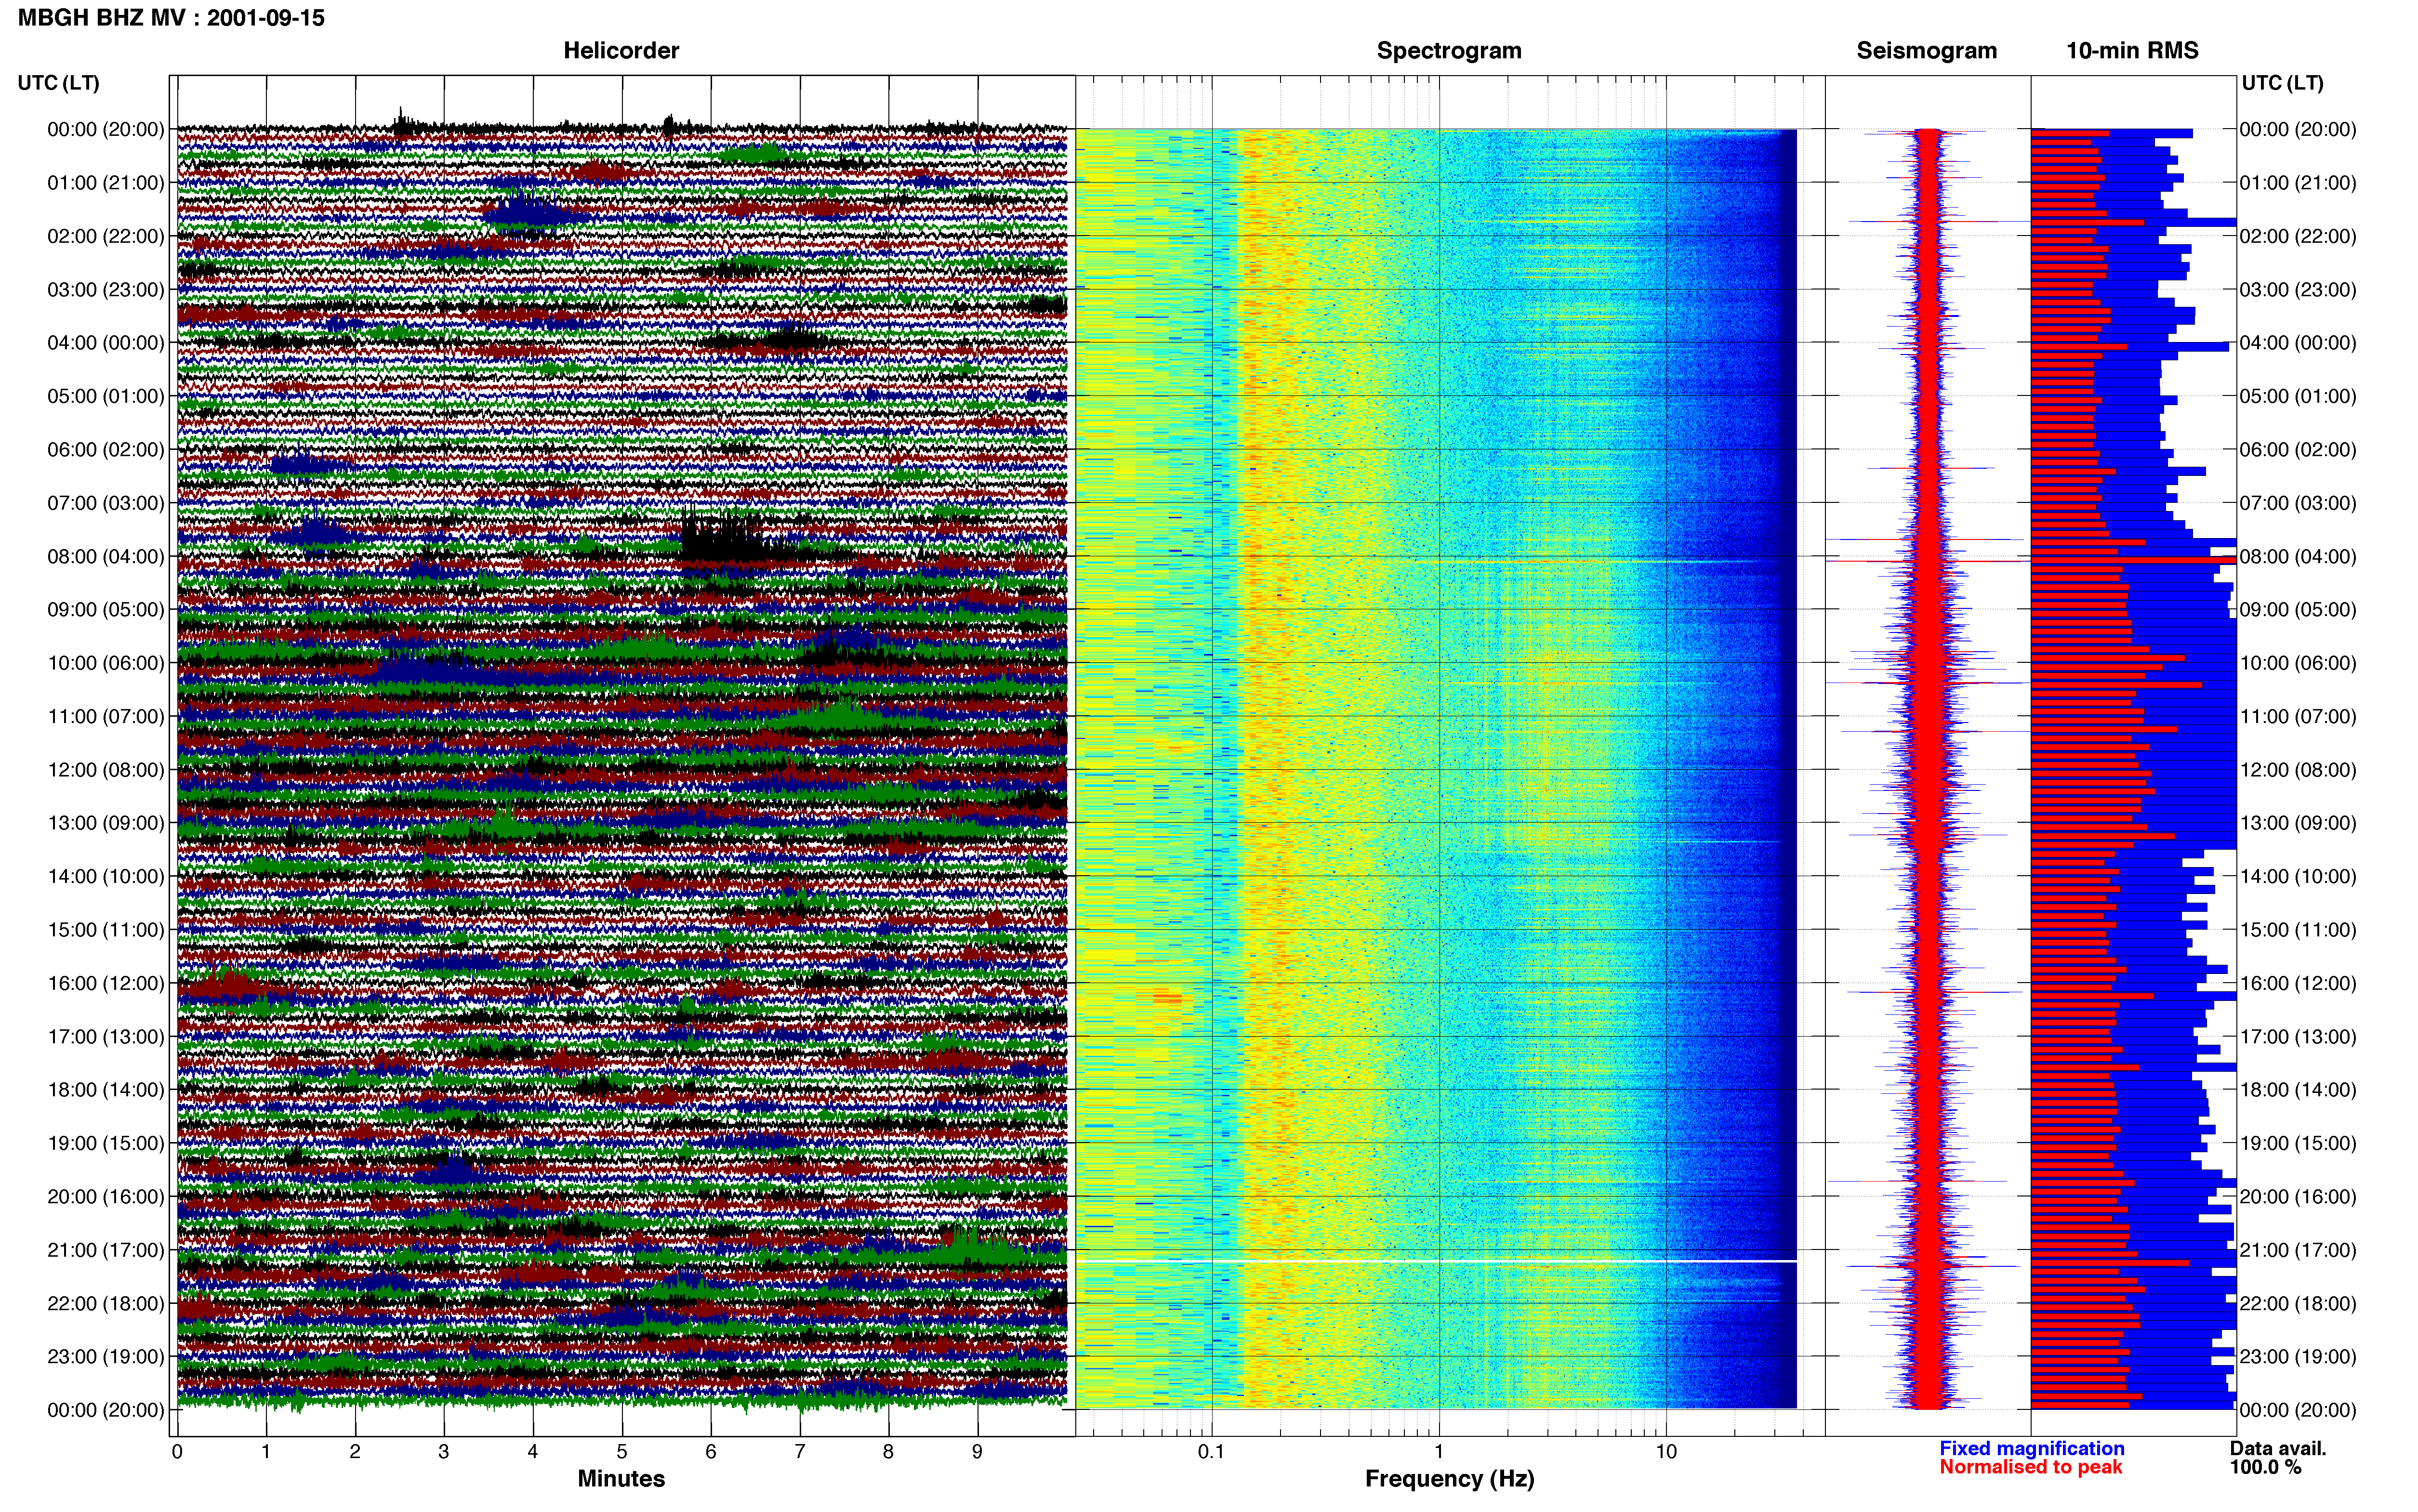Click the title 'MBGH BHZ MV : 2001-09-15'

click(171, 18)
